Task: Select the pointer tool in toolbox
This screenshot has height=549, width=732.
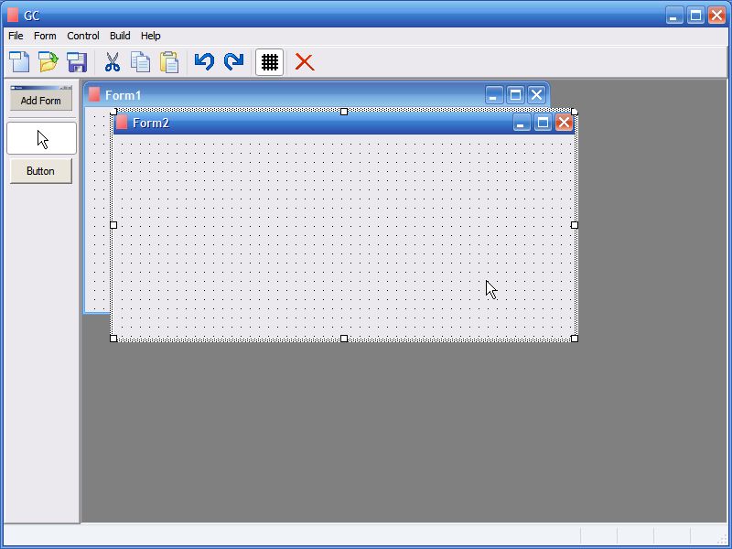Action: [x=41, y=138]
